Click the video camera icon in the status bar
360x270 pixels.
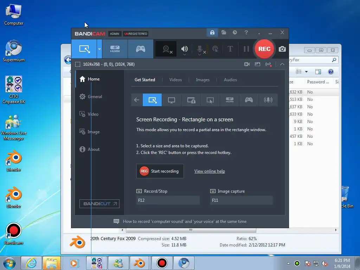[247, 64]
